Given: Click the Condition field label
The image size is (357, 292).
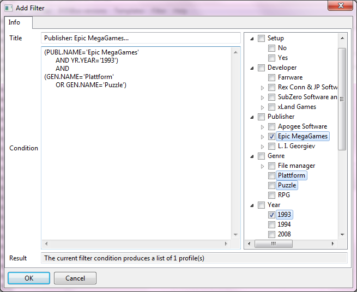Looking at the screenshot, I should [x=23, y=148].
